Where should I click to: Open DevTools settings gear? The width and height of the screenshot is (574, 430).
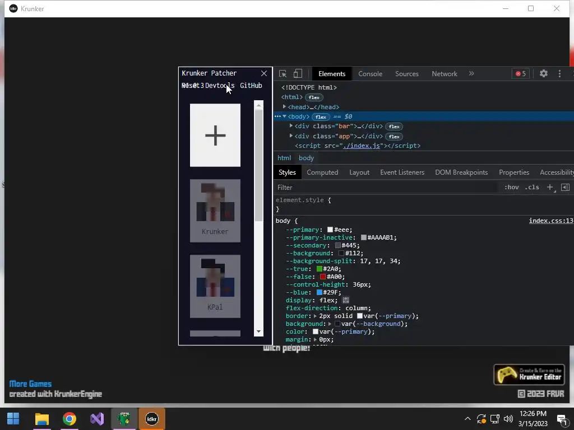(544, 73)
